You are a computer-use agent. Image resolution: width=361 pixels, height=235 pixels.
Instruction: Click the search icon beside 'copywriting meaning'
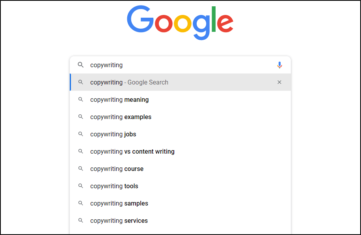pyautogui.click(x=81, y=99)
